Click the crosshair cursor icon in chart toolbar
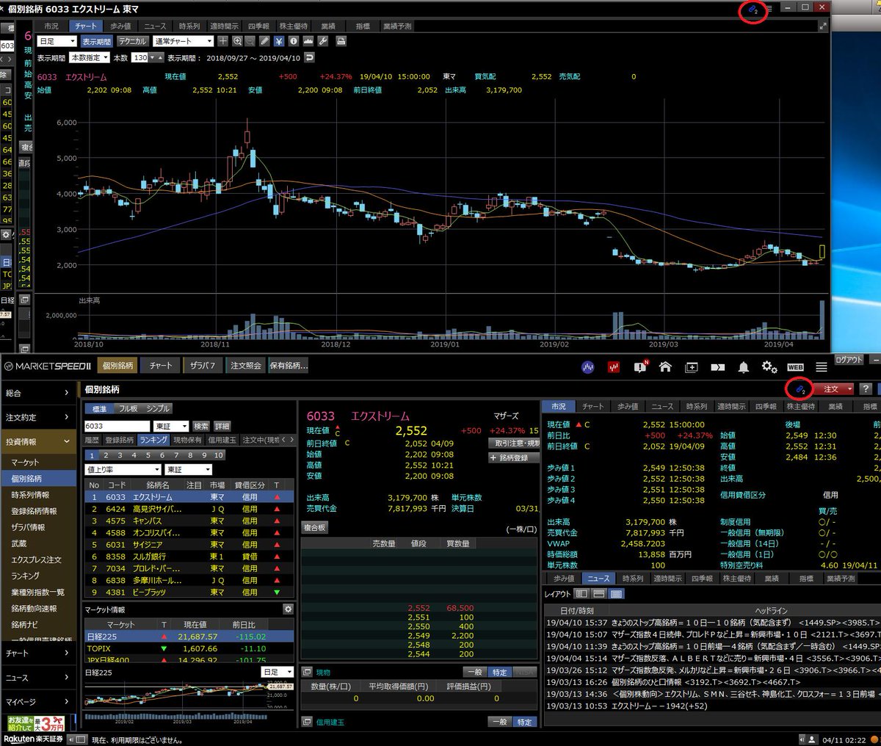Screen dimensions: 881x746 (x=223, y=41)
